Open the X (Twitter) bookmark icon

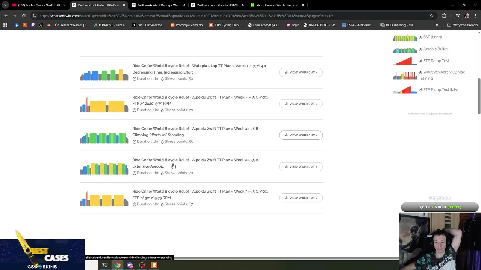click(41, 25)
